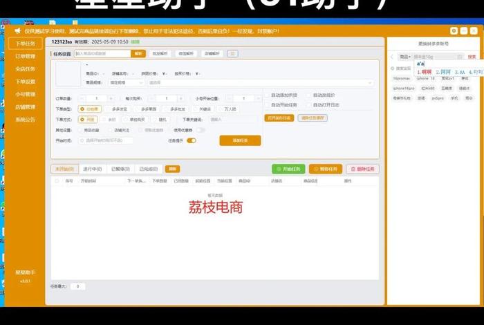This screenshot has width=484, height=325.
Task: Open the 下单任务 sidebar page
Action: (26, 44)
